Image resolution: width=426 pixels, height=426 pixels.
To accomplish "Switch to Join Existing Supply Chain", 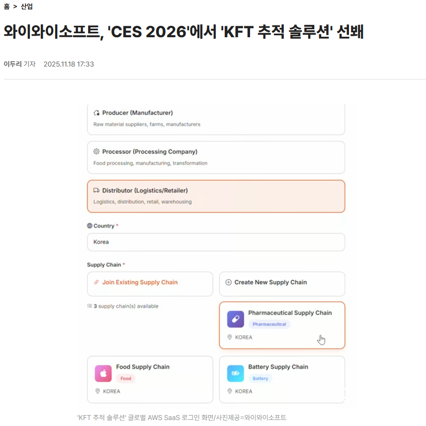I will 150,284.
